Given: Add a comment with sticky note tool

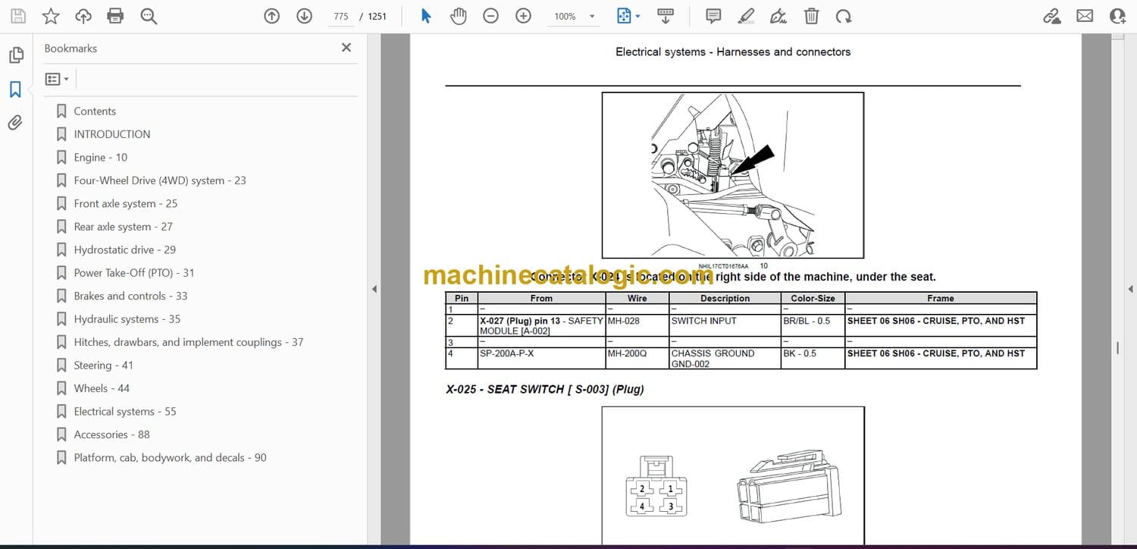Looking at the screenshot, I should click(x=713, y=16).
